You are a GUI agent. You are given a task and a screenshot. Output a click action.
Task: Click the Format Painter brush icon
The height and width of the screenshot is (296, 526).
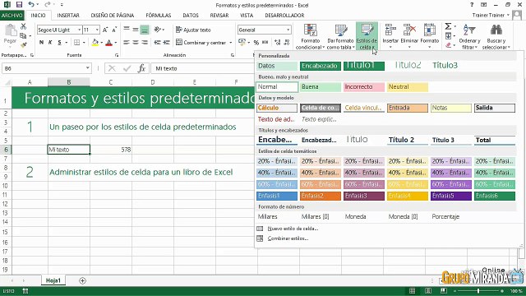[23, 44]
